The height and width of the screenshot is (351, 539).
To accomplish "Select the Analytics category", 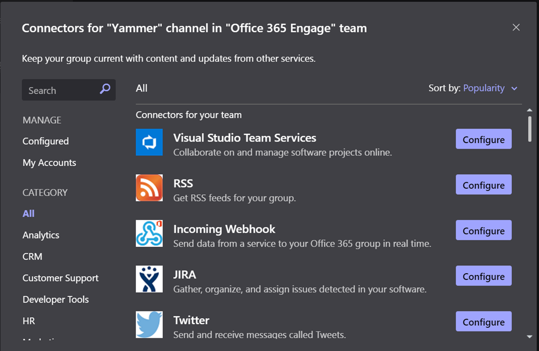I will click(x=41, y=235).
